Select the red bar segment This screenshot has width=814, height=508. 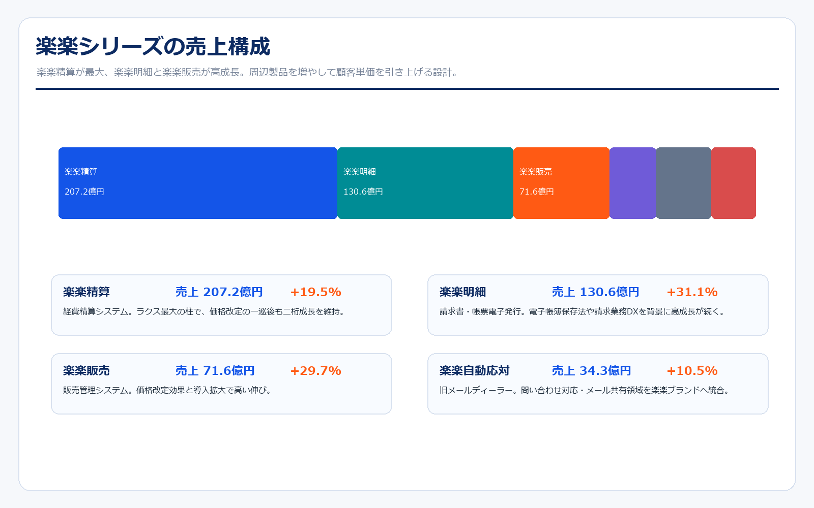click(734, 183)
